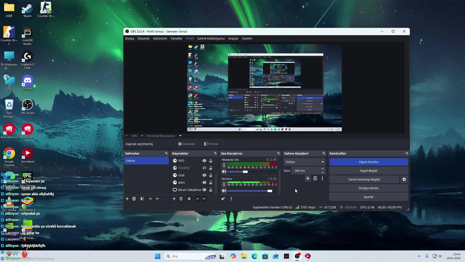This screenshot has width=465, height=262.
Task: Open Ses Karıştırıcı bottom options menu
Action: click(231, 199)
